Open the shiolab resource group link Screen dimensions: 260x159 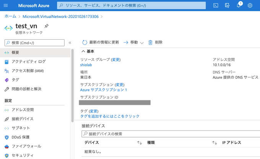pyautogui.click(x=86, y=65)
